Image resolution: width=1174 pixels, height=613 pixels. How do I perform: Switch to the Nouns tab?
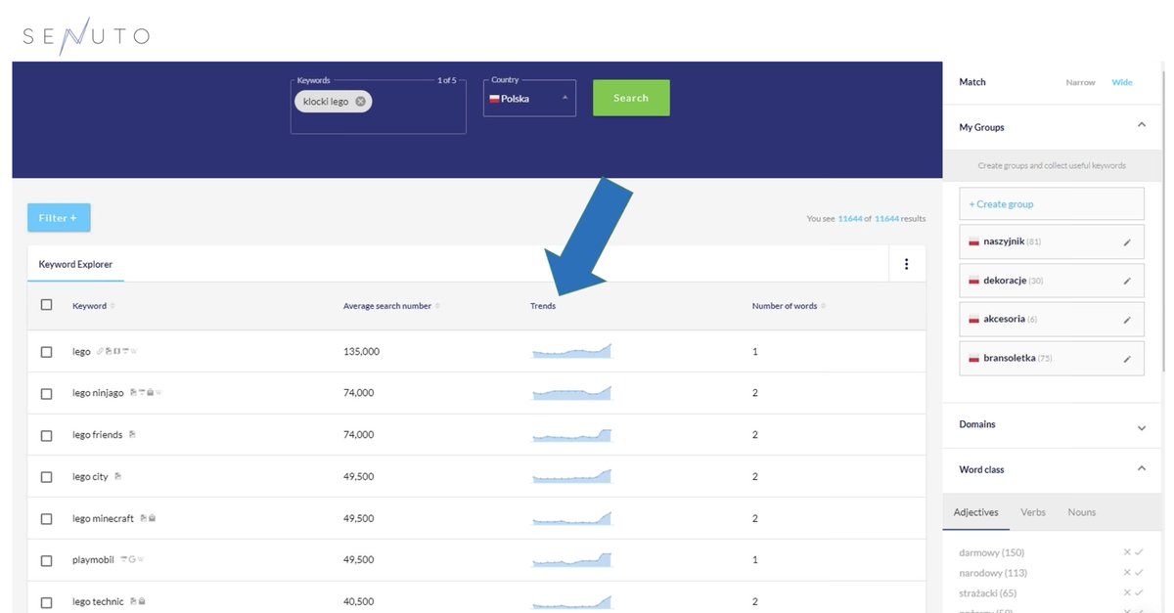coord(1081,512)
